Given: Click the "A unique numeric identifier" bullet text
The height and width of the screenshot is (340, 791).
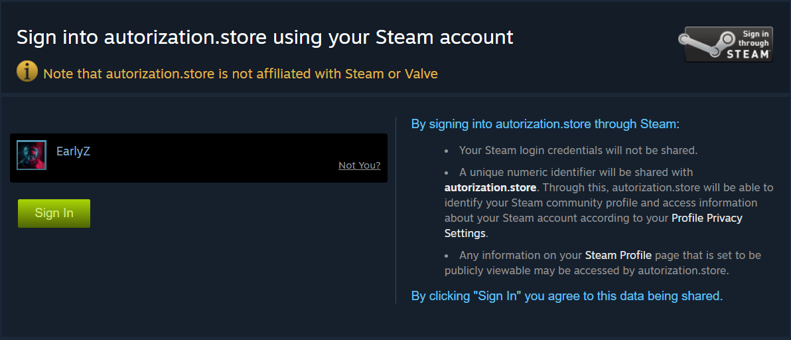Looking at the screenshot, I should [x=576, y=173].
